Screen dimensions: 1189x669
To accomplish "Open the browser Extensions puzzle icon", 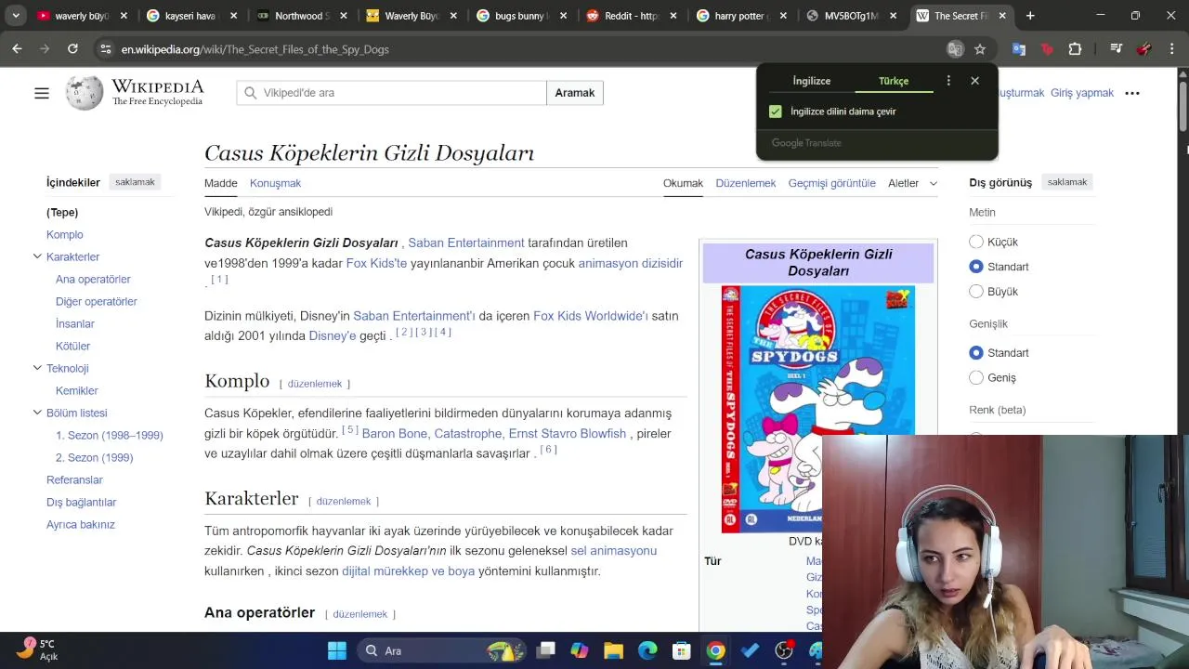I will [1075, 49].
